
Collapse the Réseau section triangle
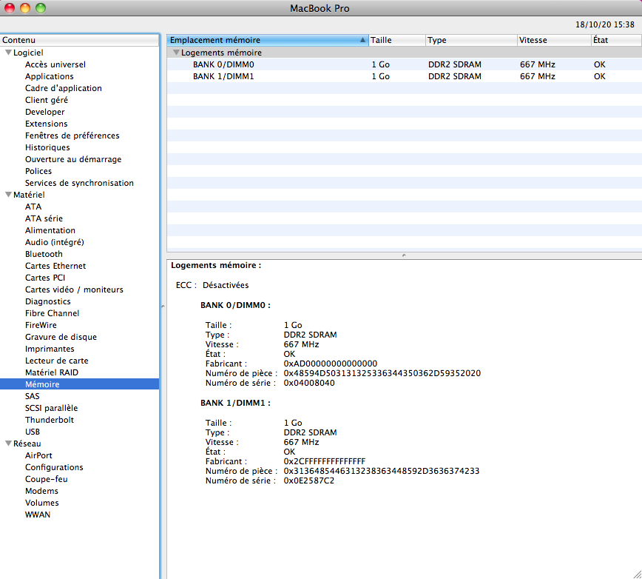click(x=8, y=444)
